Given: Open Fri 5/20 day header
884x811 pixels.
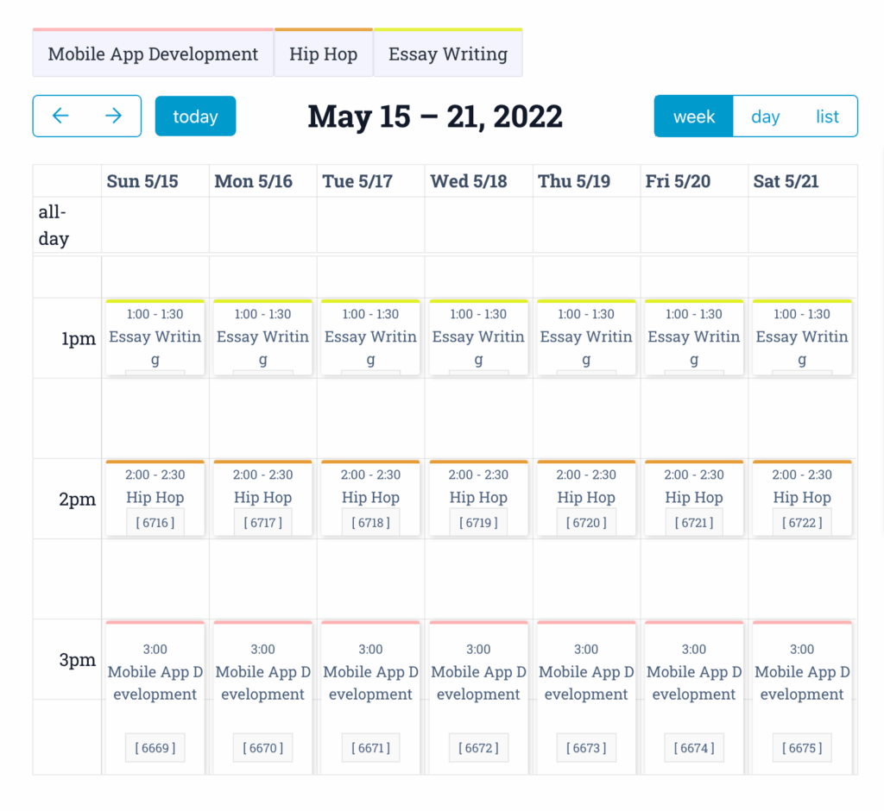Looking at the screenshot, I should tap(678, 181).
